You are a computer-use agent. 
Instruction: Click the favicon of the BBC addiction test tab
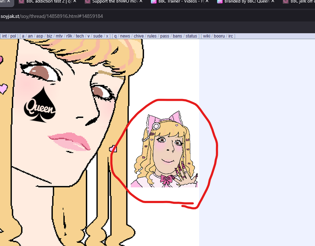coord(21,1)
